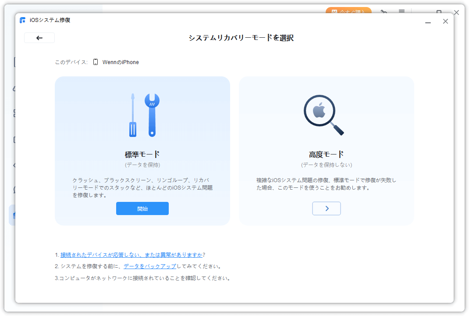This screenshot has height=316, width=469.
Task: Click the key icon beside purchase button
Action: [x=384, y=11]
